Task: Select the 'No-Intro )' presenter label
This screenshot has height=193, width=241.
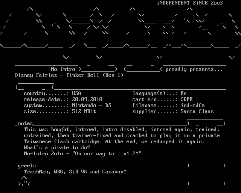Action: [x=66, y=69]
